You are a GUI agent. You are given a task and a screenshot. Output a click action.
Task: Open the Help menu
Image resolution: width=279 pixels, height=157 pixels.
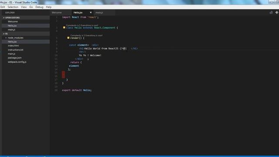pos(49,7)
